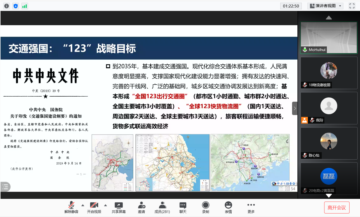
Task: Click the blue security shield icon
Action: tap(16, 6)
